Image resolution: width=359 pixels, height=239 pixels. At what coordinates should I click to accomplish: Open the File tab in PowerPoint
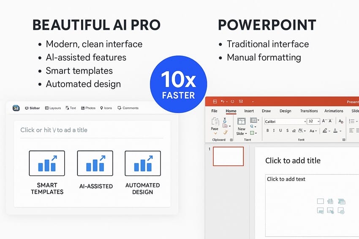tap(214, 111)
